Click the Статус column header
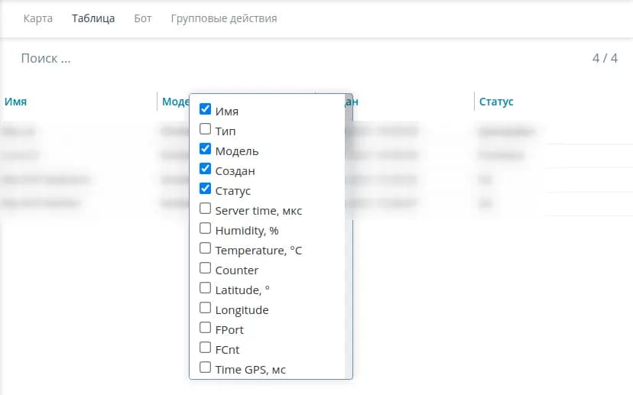 [x=496, y=102]
